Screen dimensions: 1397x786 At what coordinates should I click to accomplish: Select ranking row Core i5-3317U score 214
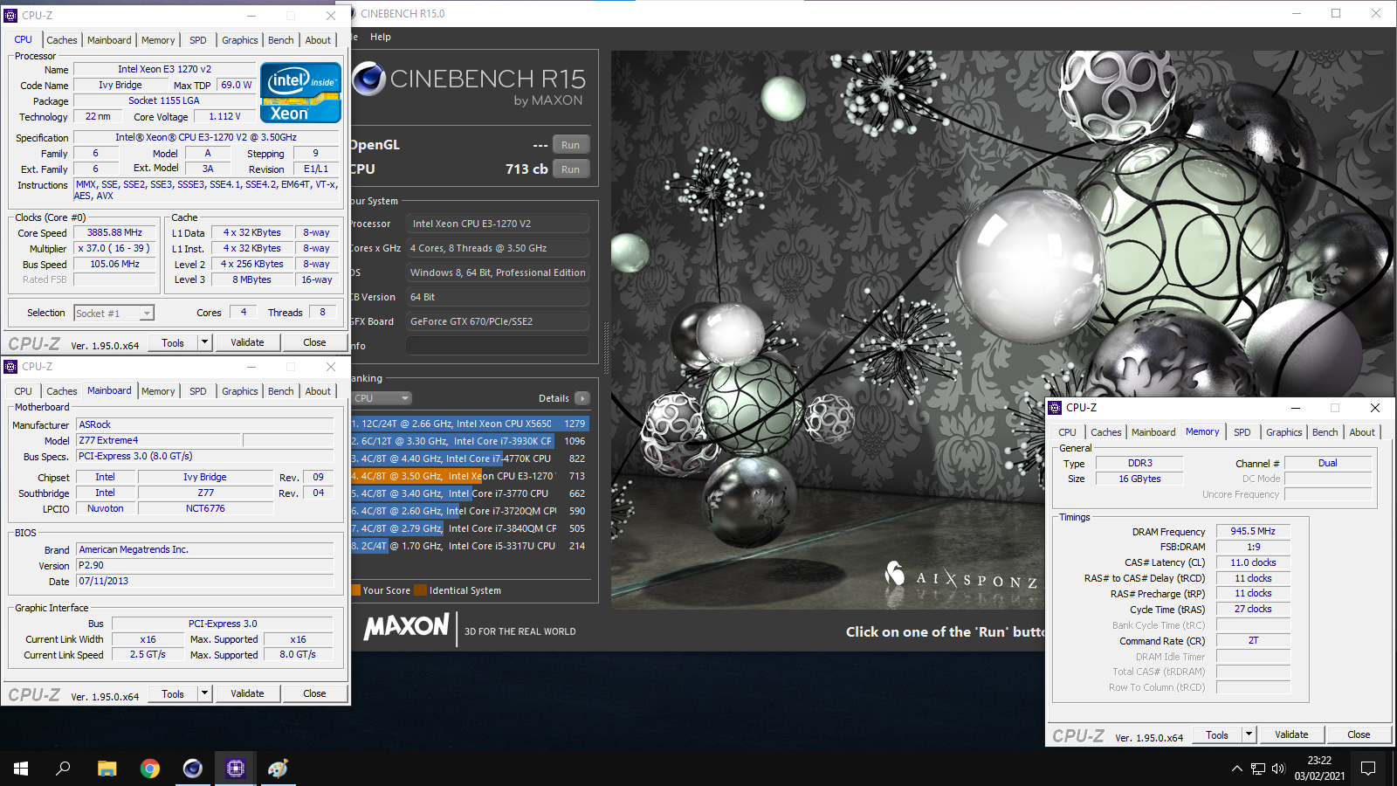point(470,546)
